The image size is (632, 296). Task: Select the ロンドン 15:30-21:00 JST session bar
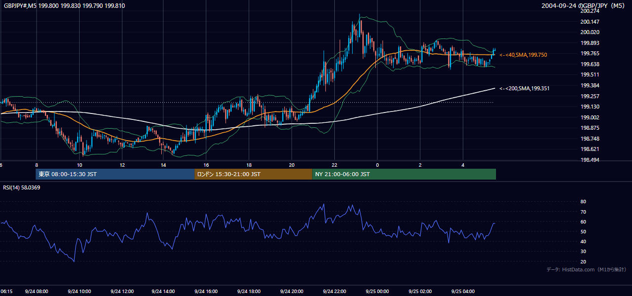253,174
